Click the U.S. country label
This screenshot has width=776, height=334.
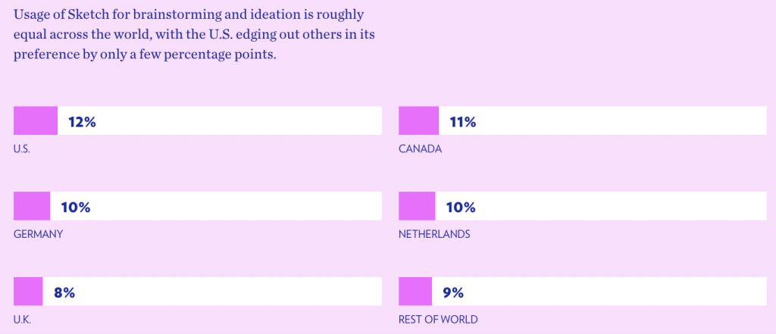(22, 149)
